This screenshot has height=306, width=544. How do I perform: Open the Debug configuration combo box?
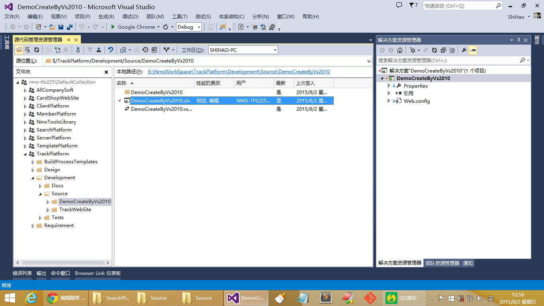189,27
